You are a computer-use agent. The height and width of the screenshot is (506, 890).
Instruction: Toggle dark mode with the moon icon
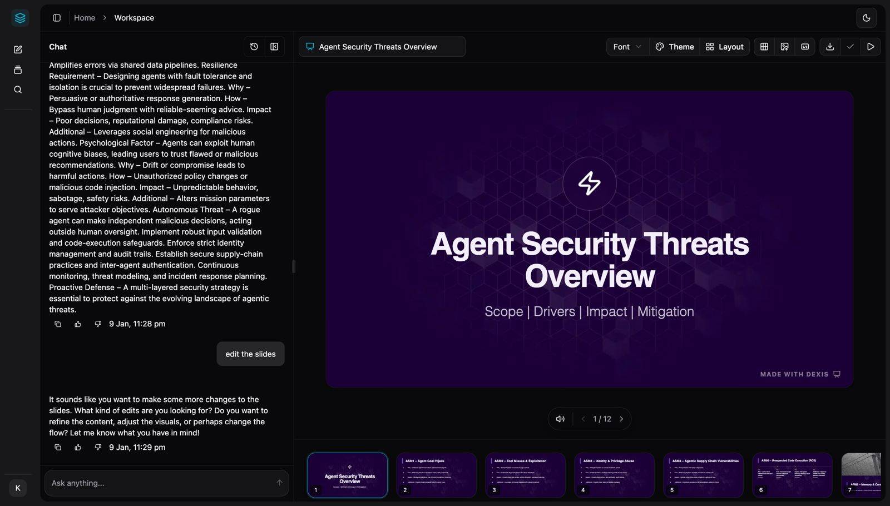pyautogui.click(x=866, y=18)
